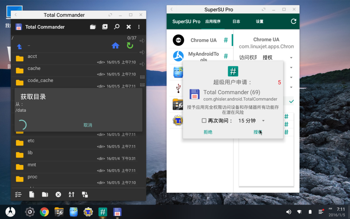Open the code_cache folder
Image resolution: width=350 pixels, height=219 pixels.
click(74, 82)
